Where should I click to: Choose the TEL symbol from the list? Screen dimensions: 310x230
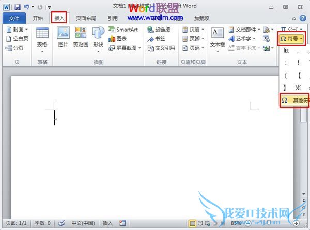(x=286, y=51)
